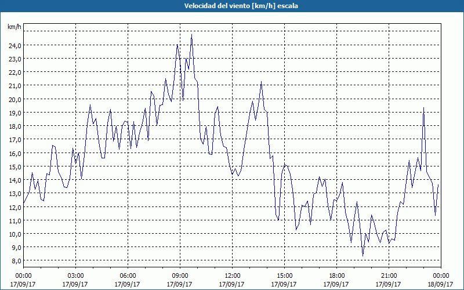Click the 13,0 y-axis value
Screen dimensions: 464x290
[x=15, y=194]
